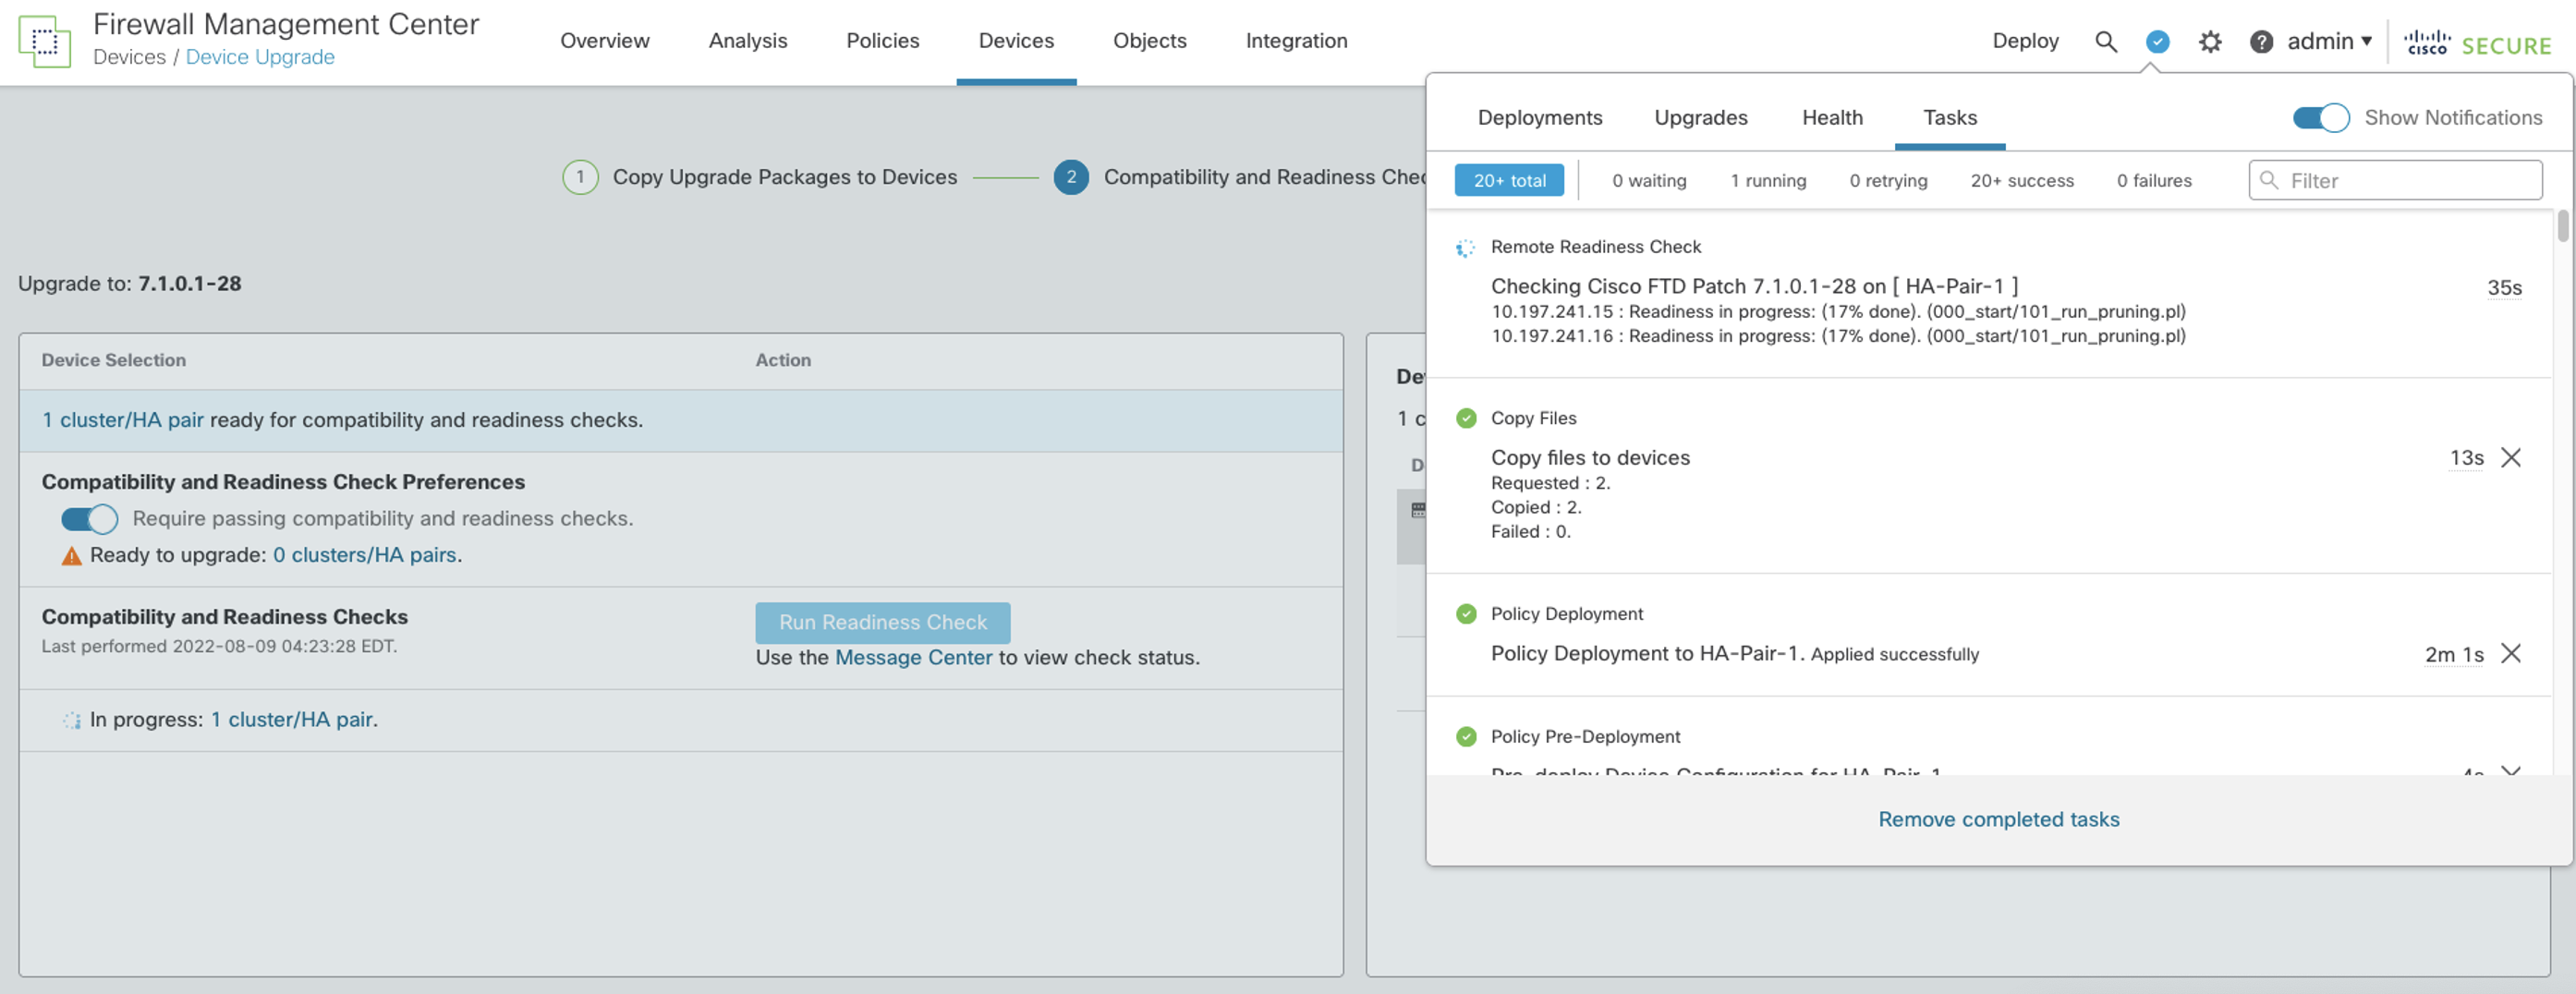This screenshot has height=994, width=2576.
Task: Open the Overview menu
Action: click(604, 41)
